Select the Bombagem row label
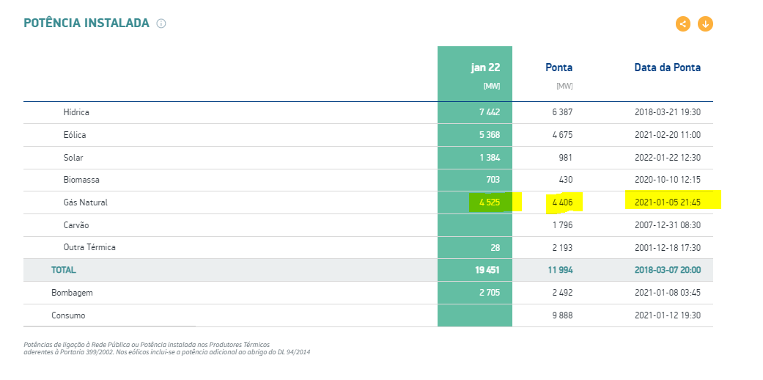This screenshot has width=763, height=380. point(72,293)
